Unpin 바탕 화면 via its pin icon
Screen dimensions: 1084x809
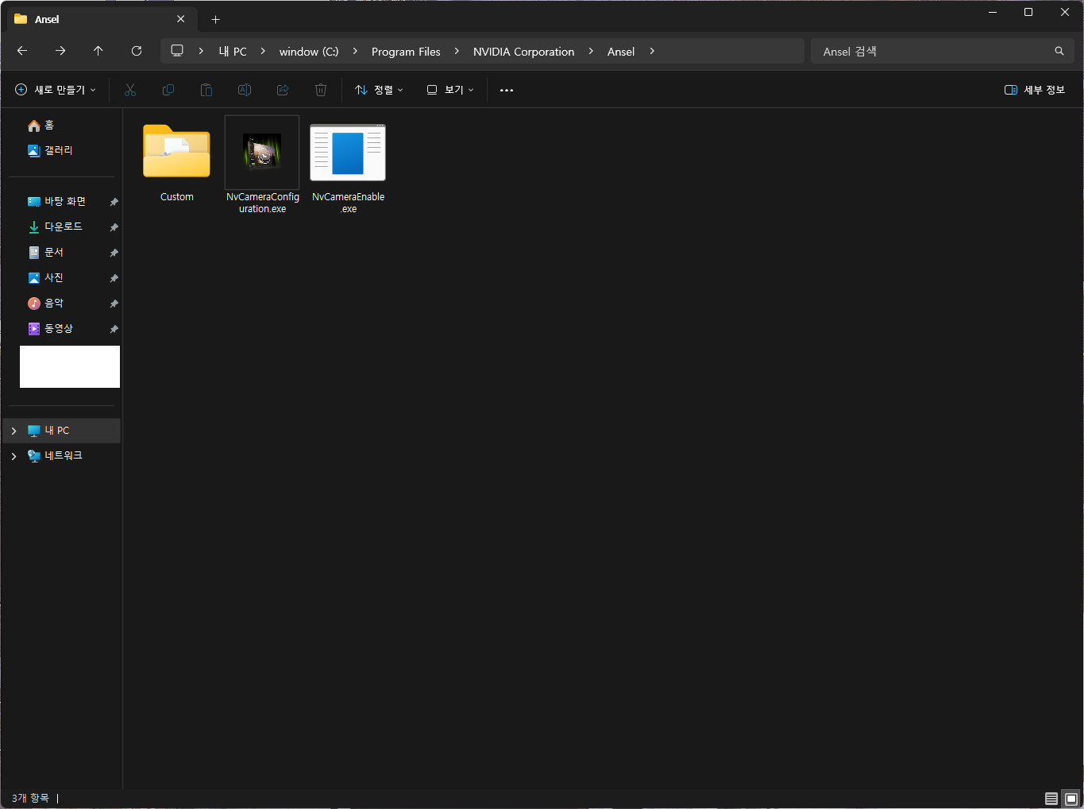(x=114, y=202)
